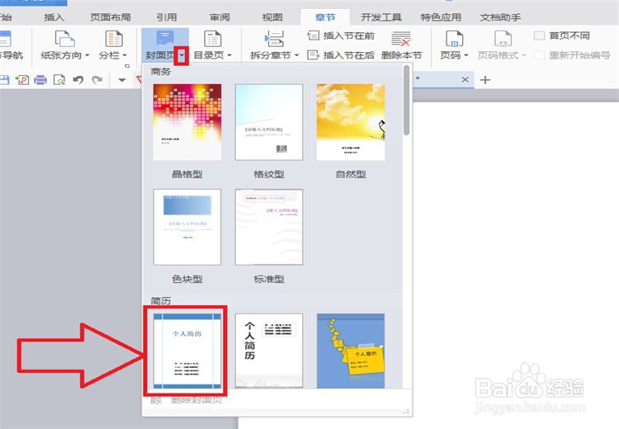
Task: Open quick access toolbar customize arrow
Action: [x=122, y=80]
